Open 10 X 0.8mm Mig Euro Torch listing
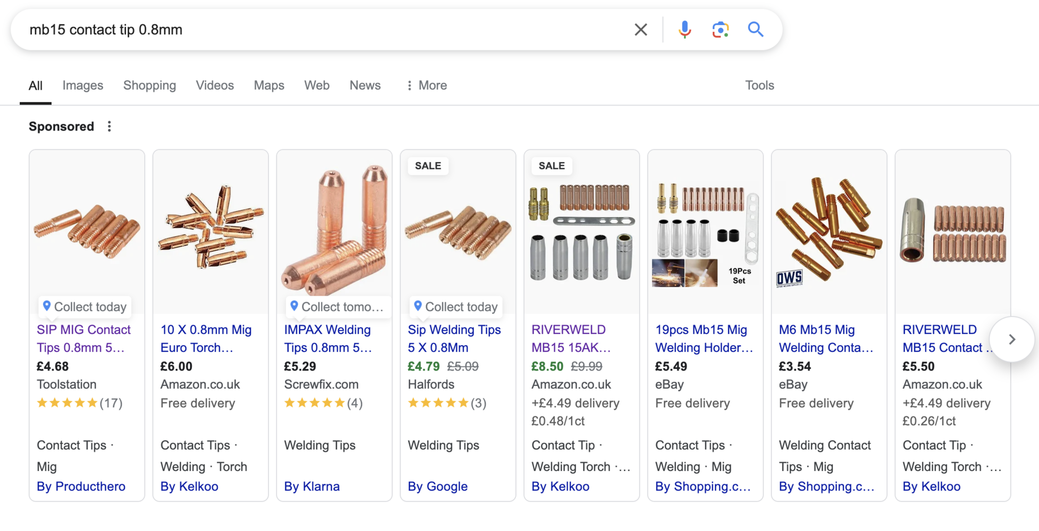This screenshot has width=1039, height=531. click(x=206, y=338)
